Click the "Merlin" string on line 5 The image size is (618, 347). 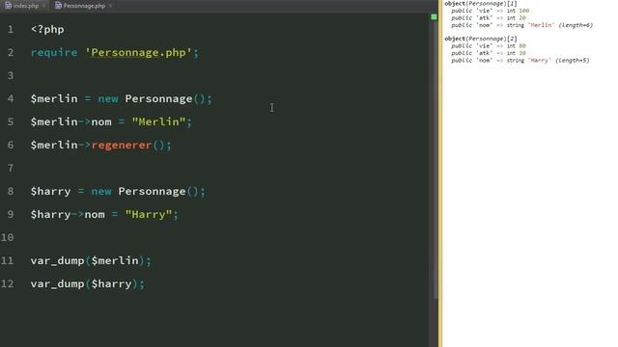(158, 122)
